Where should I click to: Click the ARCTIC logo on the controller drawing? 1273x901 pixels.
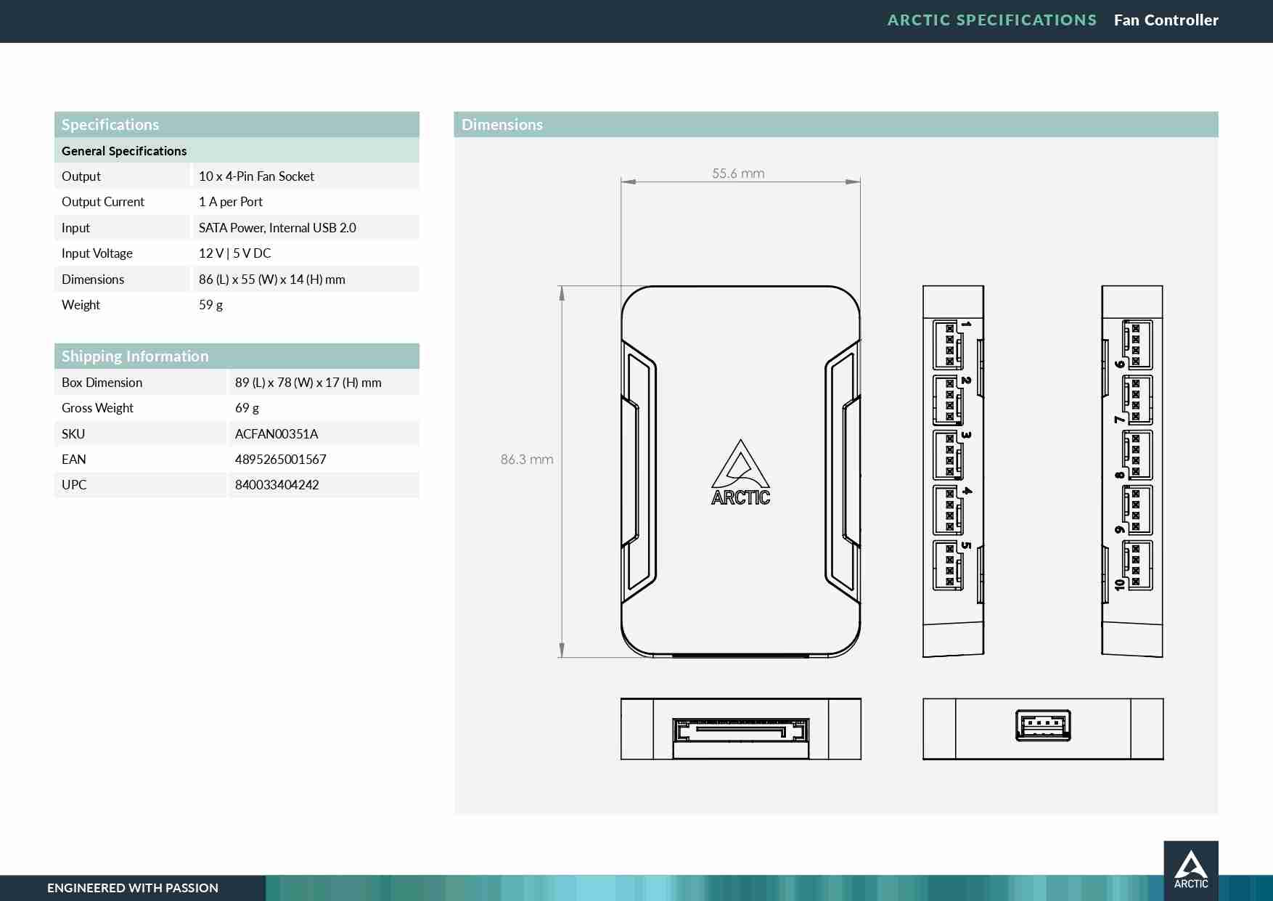pos(740,472)
